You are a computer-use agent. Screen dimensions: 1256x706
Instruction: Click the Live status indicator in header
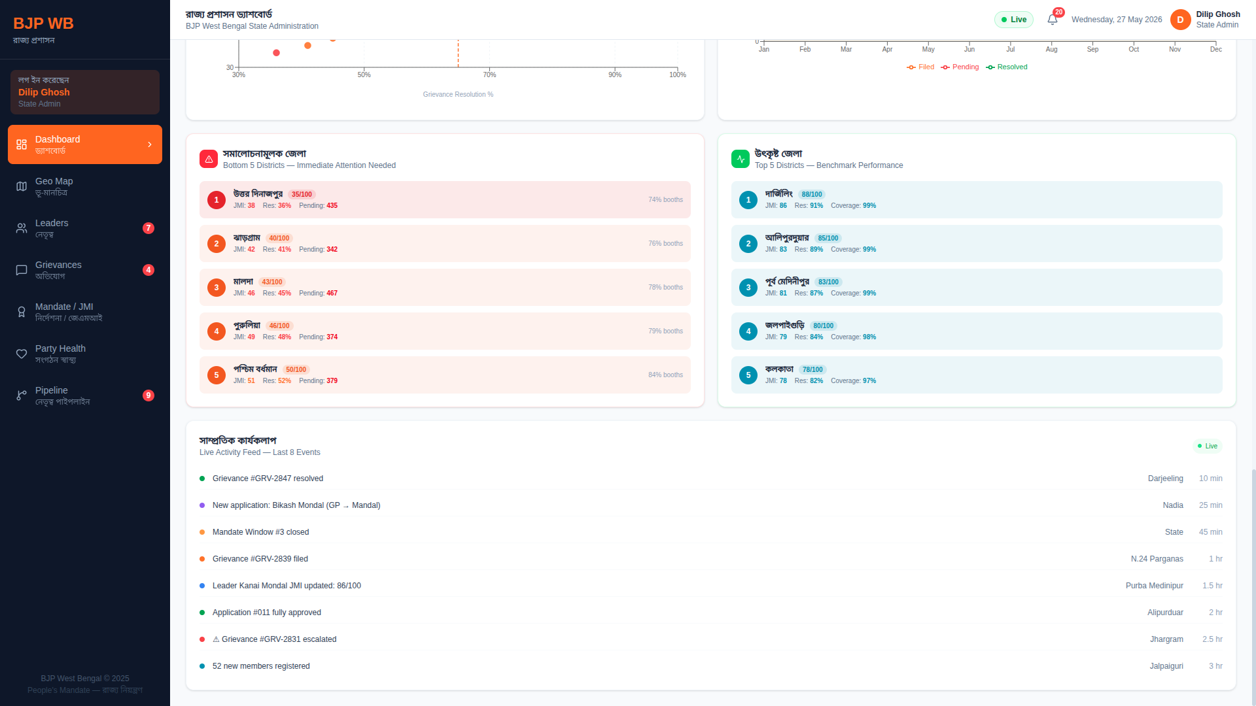coord(1014,20)
